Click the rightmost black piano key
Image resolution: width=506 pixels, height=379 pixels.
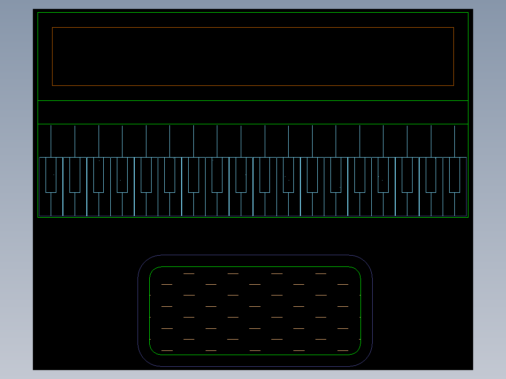455,175
